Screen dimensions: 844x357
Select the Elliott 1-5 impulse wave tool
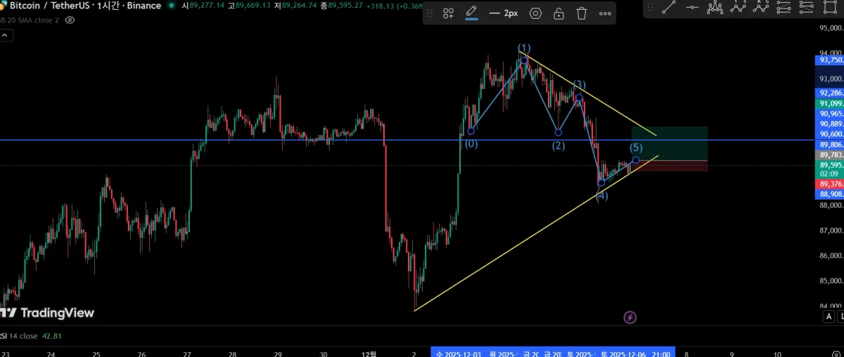click(x=738, y=8)
